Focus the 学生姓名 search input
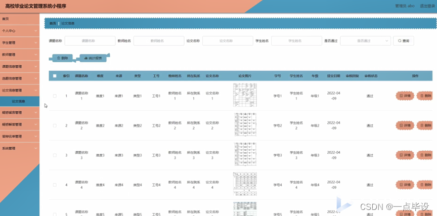Screen dimensions: 437x216 coord(296,40)
